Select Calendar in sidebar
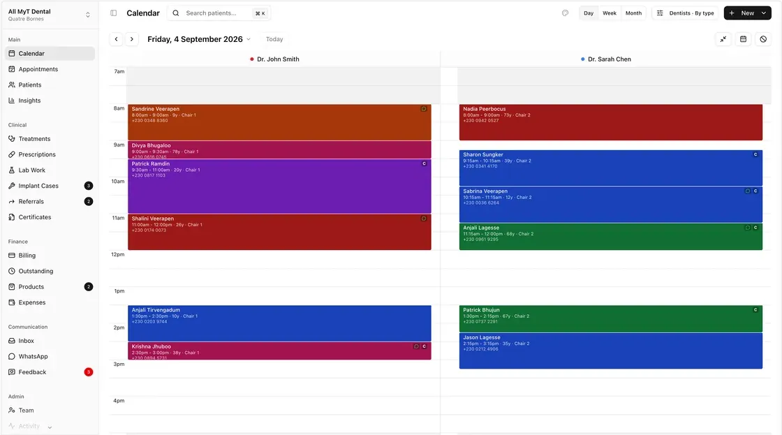Image resolution: width=782 pixels, height=435 pixels. point(50,53)
